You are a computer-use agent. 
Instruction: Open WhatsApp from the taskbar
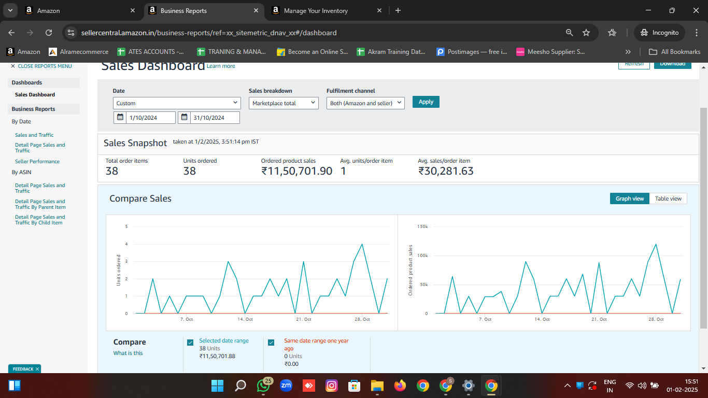tap(263, 386)
